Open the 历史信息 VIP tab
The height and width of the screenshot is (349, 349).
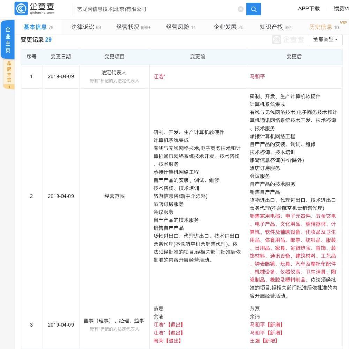tap(324, 27)
